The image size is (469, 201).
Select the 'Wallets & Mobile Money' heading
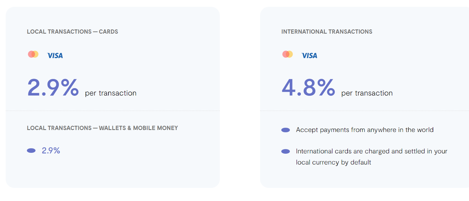click(102, 128)
